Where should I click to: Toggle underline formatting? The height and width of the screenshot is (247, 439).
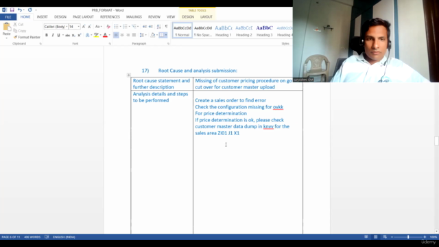point(58,35)
